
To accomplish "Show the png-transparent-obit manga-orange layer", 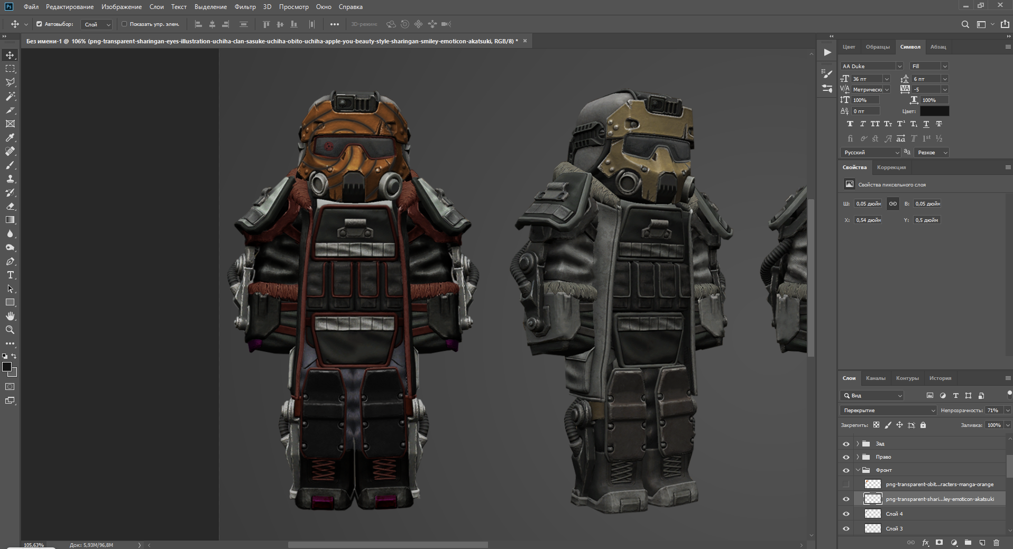I will 846,484.
